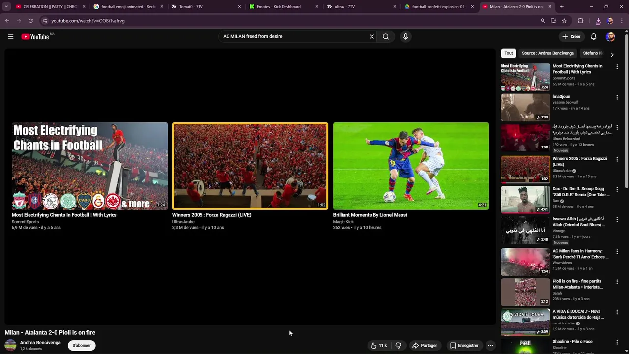Open UltrasArabe channel under endscreen video
This screenshot has width=629, height=354.
[183, 222]
